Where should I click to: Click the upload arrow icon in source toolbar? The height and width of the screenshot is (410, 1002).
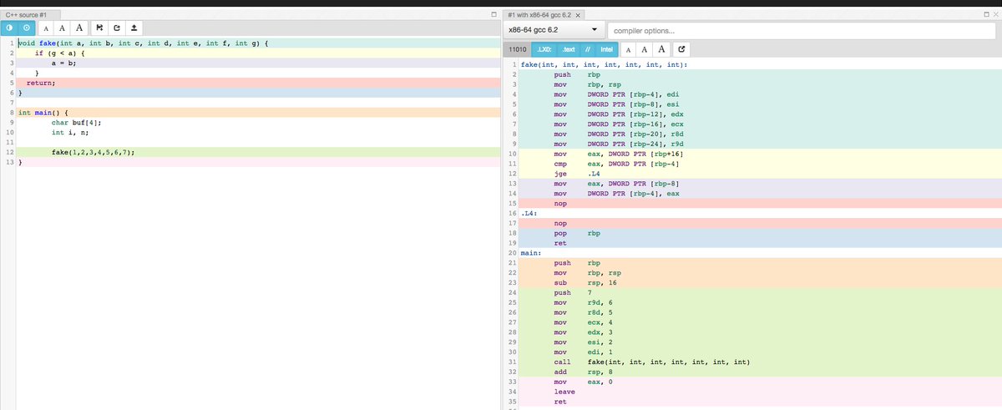pyautogui.click(x=134, y=28)
